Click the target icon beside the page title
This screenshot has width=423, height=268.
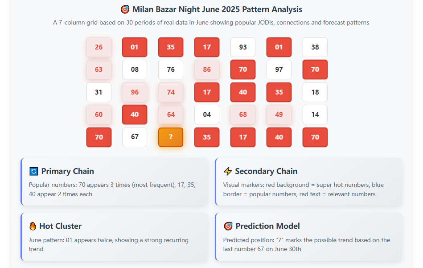click(x=125, y=9)
